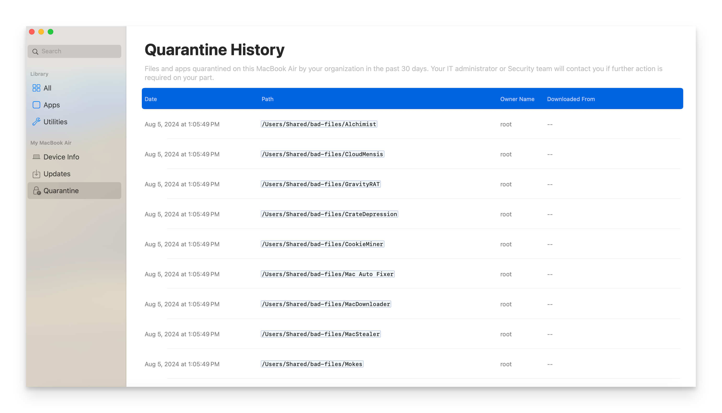Click the Mac Auto Fixer path

[x=328, y=274]
